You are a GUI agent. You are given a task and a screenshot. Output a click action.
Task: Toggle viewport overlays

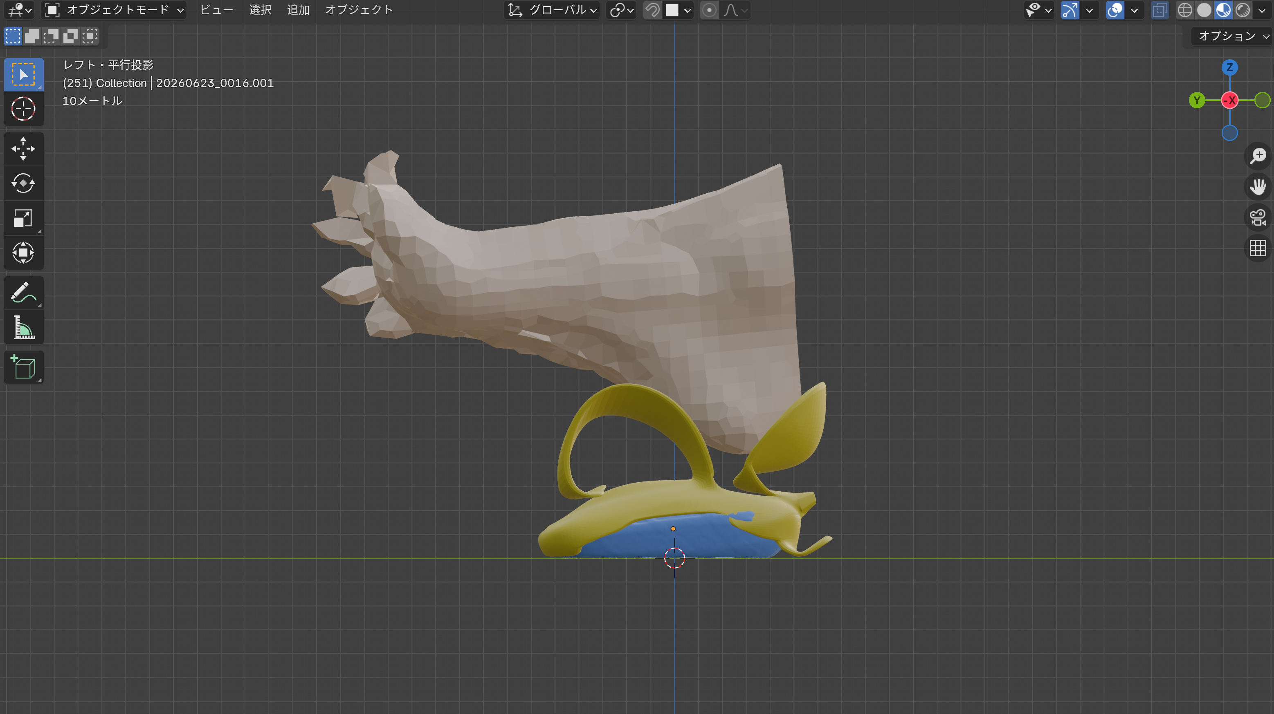(x=1115, y=10)
